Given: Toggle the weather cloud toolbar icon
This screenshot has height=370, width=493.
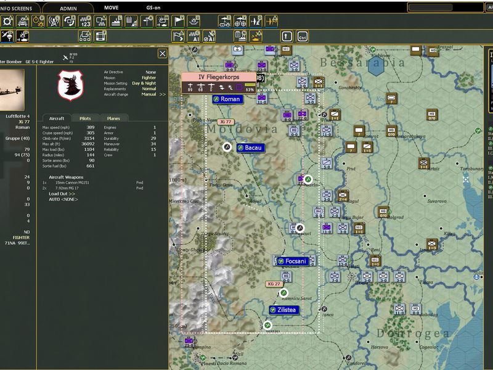Looking at the screenshot, I should [162, 22].
